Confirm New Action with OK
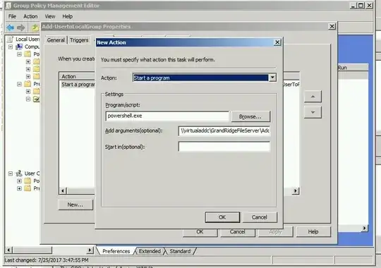The height and width of the screenshot is (268, 381). (222, 217)
